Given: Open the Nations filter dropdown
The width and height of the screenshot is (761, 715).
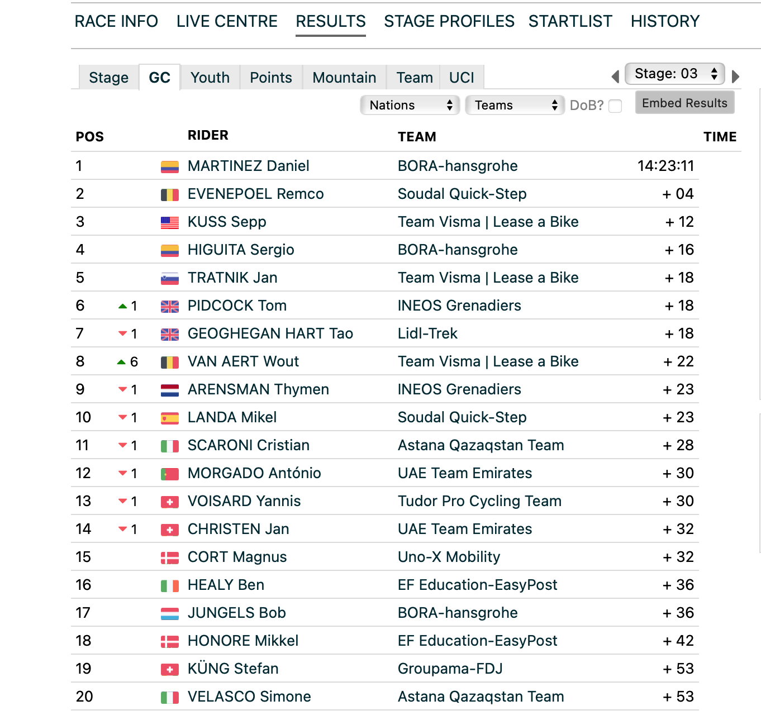Looking at the screenshot, I should point(410,105).
